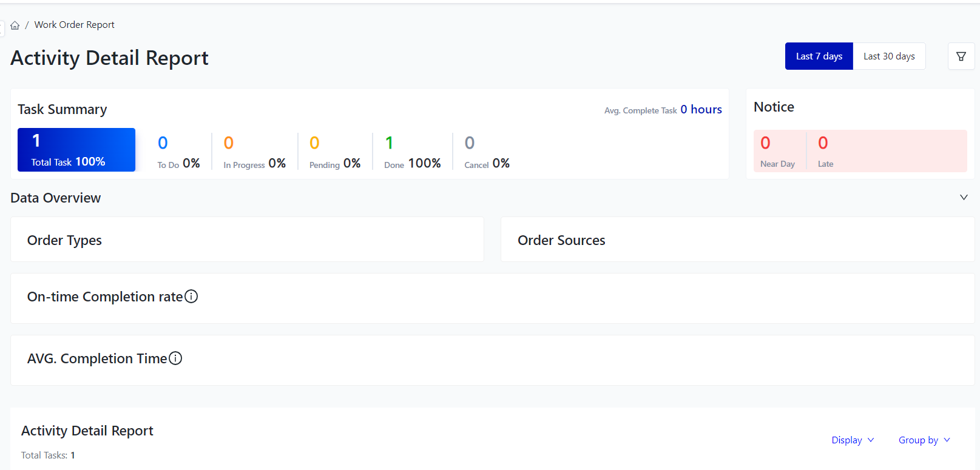Collapse the Data Overview section
The width and height of the screenshot is (980, 470).
coord(964,198)
